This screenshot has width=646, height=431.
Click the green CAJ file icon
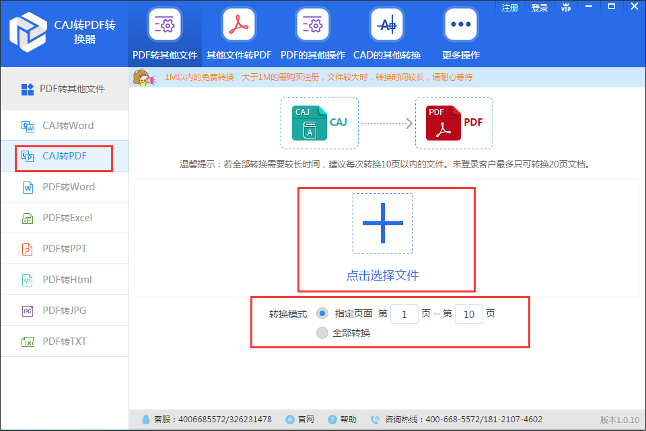coord(310,123)
